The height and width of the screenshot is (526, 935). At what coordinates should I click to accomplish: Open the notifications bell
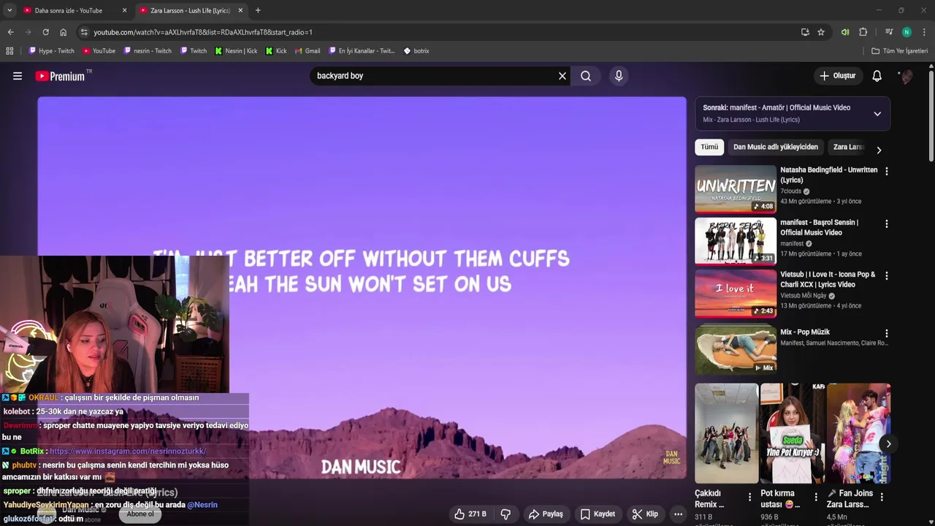(877, 76)
